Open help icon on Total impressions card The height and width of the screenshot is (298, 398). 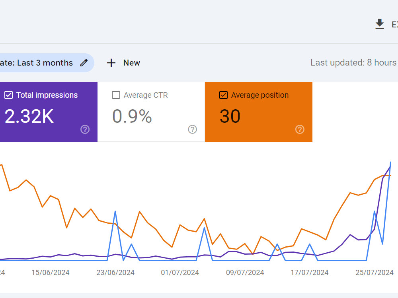[85, 129]
